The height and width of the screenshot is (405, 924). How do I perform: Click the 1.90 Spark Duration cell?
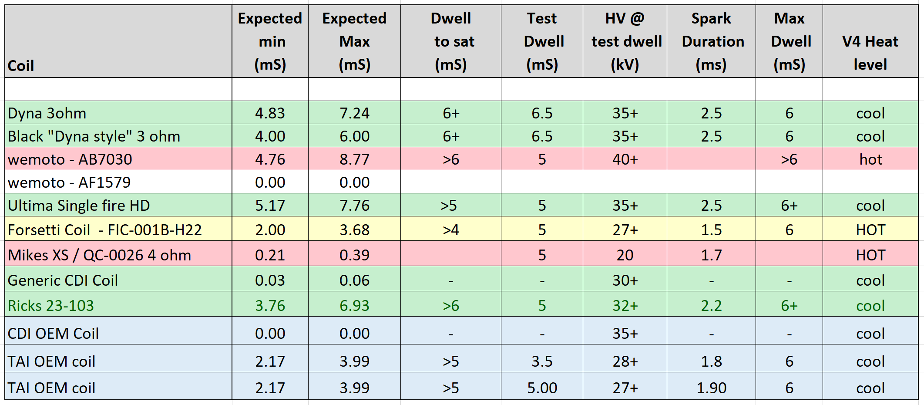click(711, 388)
